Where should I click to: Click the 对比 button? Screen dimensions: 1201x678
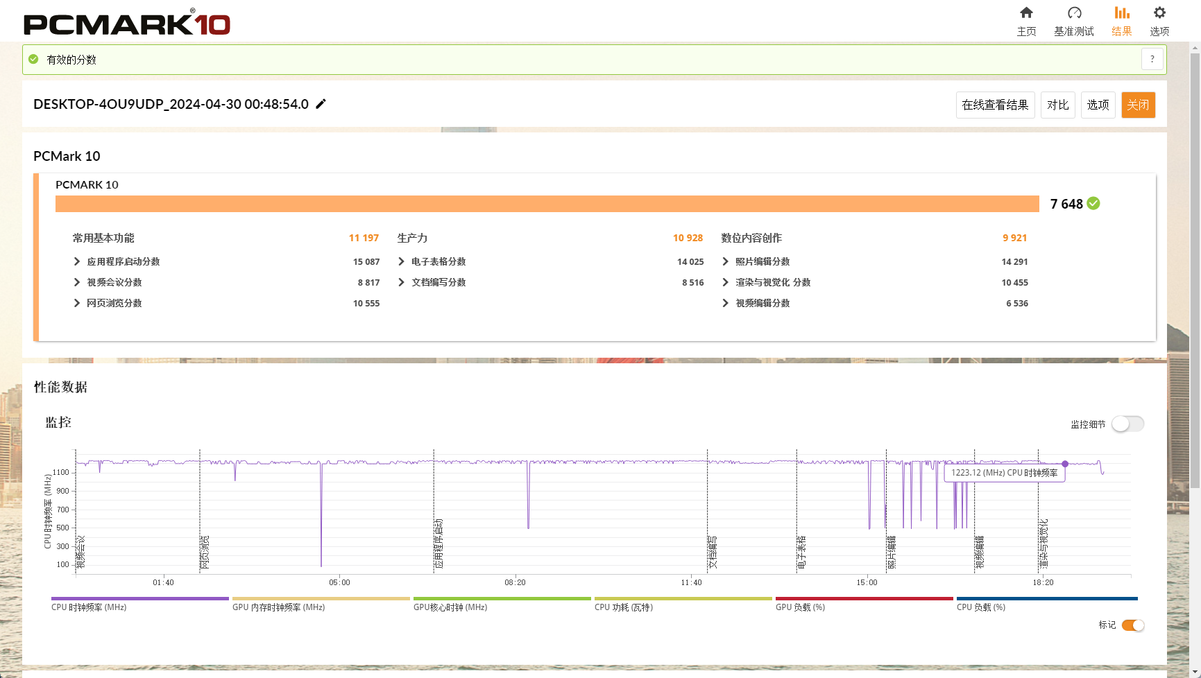tap(1058, 105)
